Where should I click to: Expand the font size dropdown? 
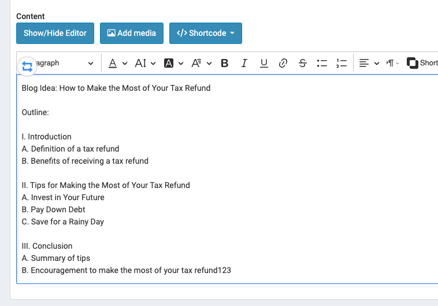point(145,63)
